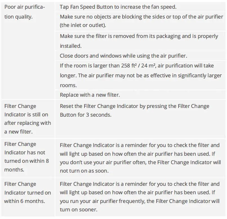This screenshot has width=227, height=219.
Task: Click the 'Poor air purification quality' problem cell
Action: 25,11
